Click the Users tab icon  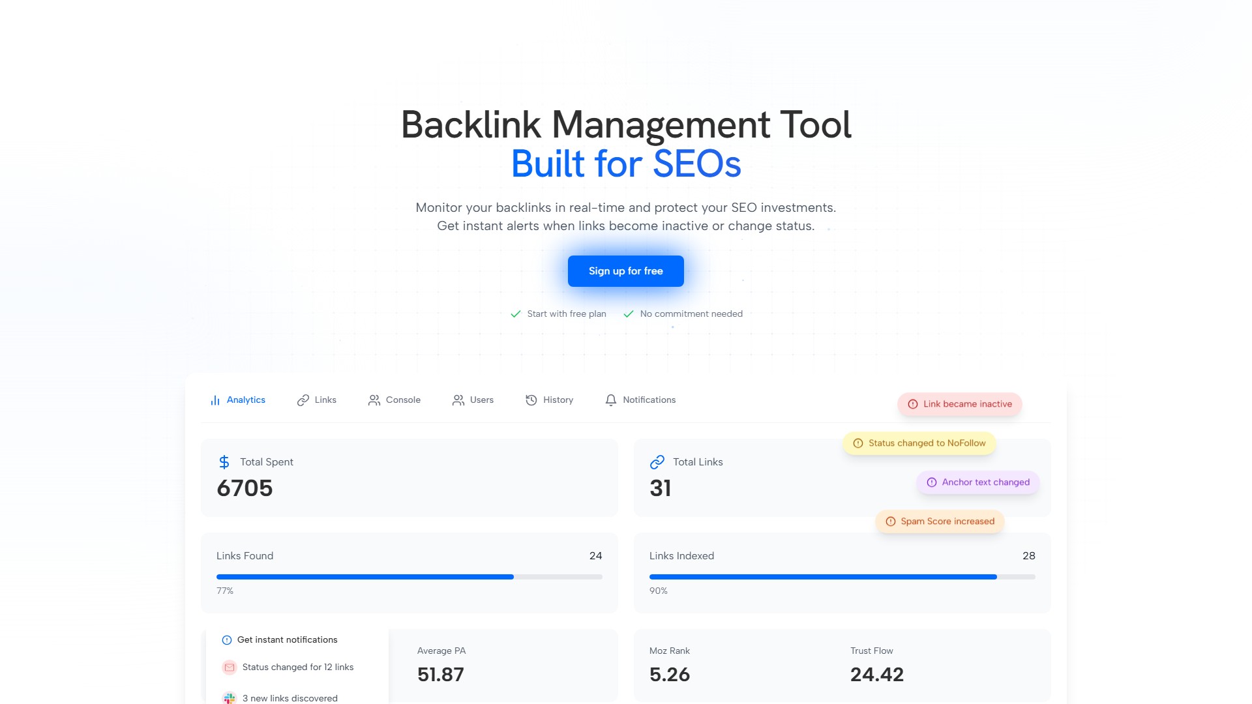coord(458,400)
